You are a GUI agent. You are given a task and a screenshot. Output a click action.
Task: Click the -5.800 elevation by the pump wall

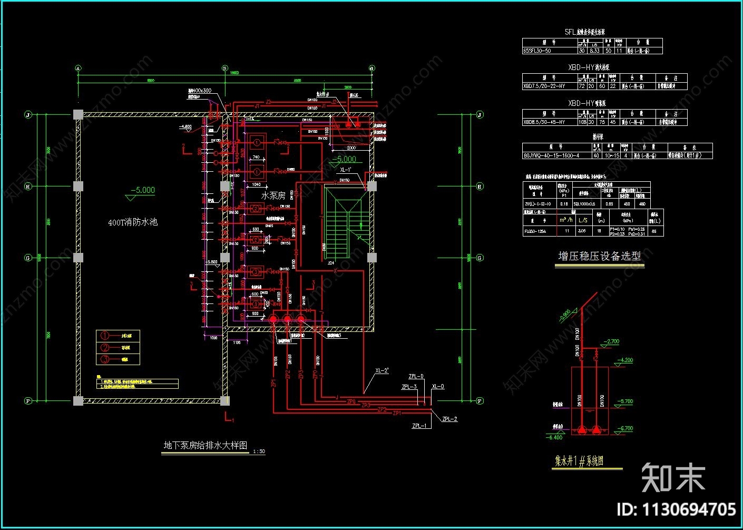[x=212, y=262]
